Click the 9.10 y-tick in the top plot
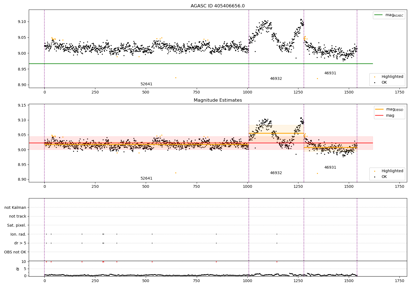411x287 pixels. tap(22, 22)
